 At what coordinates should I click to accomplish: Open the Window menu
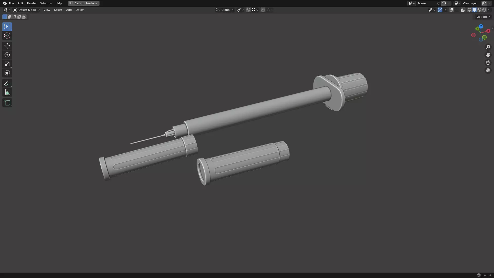(x=46, y=3)
